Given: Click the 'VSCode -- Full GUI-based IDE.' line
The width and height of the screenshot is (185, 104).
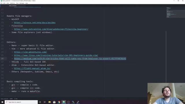Looking at the screenshot, I should click(28, 62).
